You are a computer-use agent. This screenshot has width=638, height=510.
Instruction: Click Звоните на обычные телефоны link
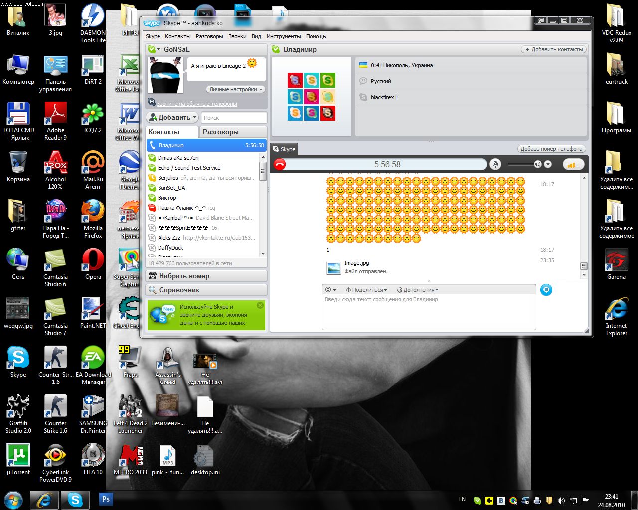196,104
